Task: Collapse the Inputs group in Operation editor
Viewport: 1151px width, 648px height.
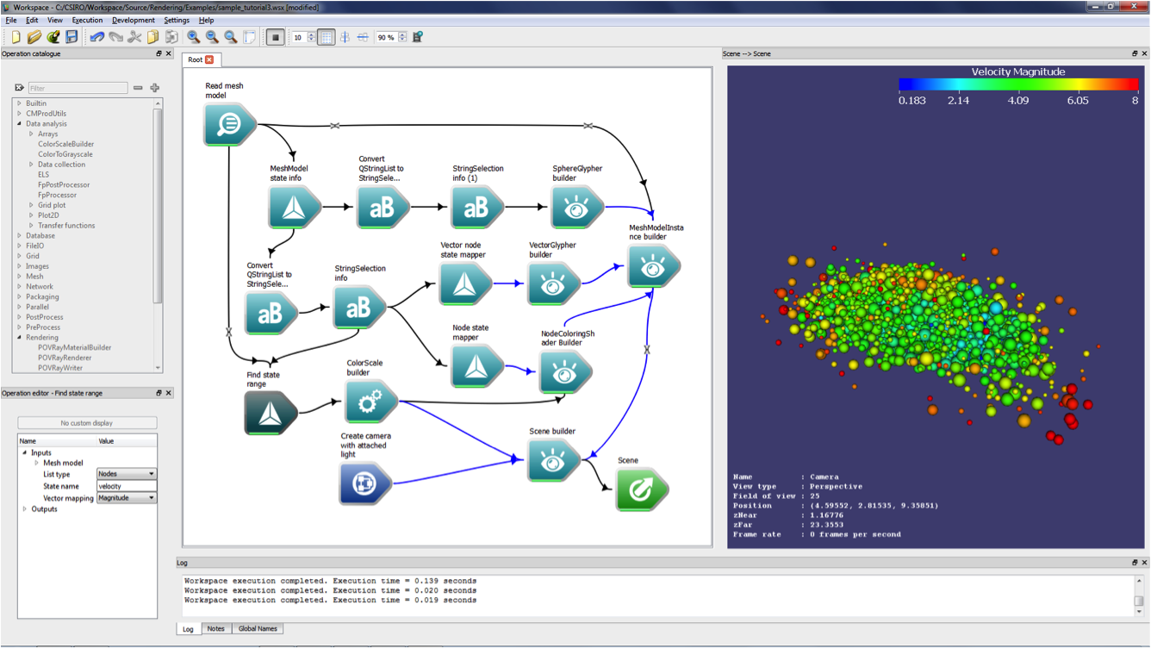Action: 25,452
